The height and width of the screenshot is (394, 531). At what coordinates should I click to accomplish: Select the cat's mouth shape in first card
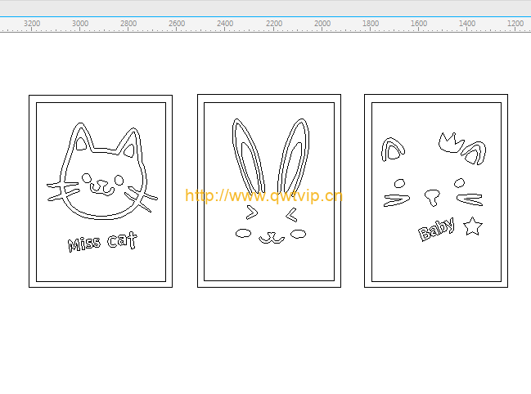click(x=101, y=188)
